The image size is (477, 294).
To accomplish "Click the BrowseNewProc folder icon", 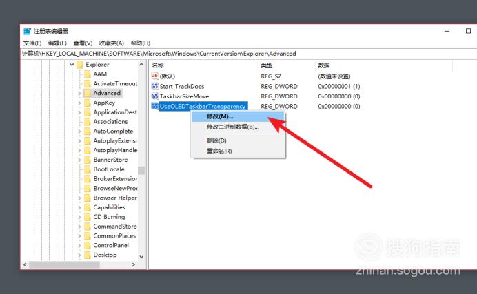I will [x=88, y=188].
